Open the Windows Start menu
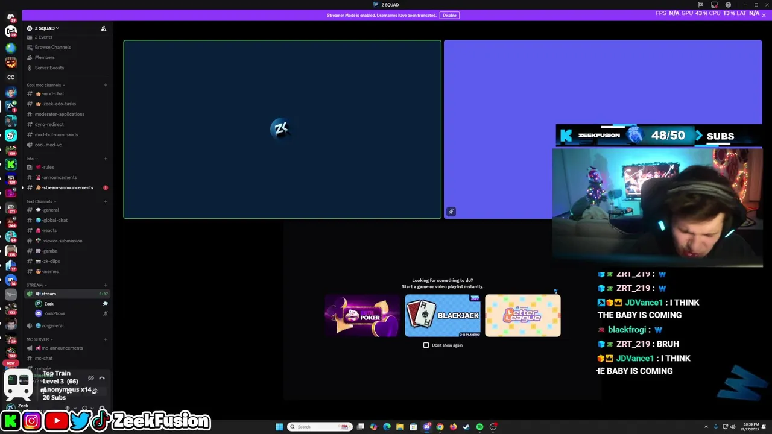This screenshot has height=434, width=772. tap(279, 427)
